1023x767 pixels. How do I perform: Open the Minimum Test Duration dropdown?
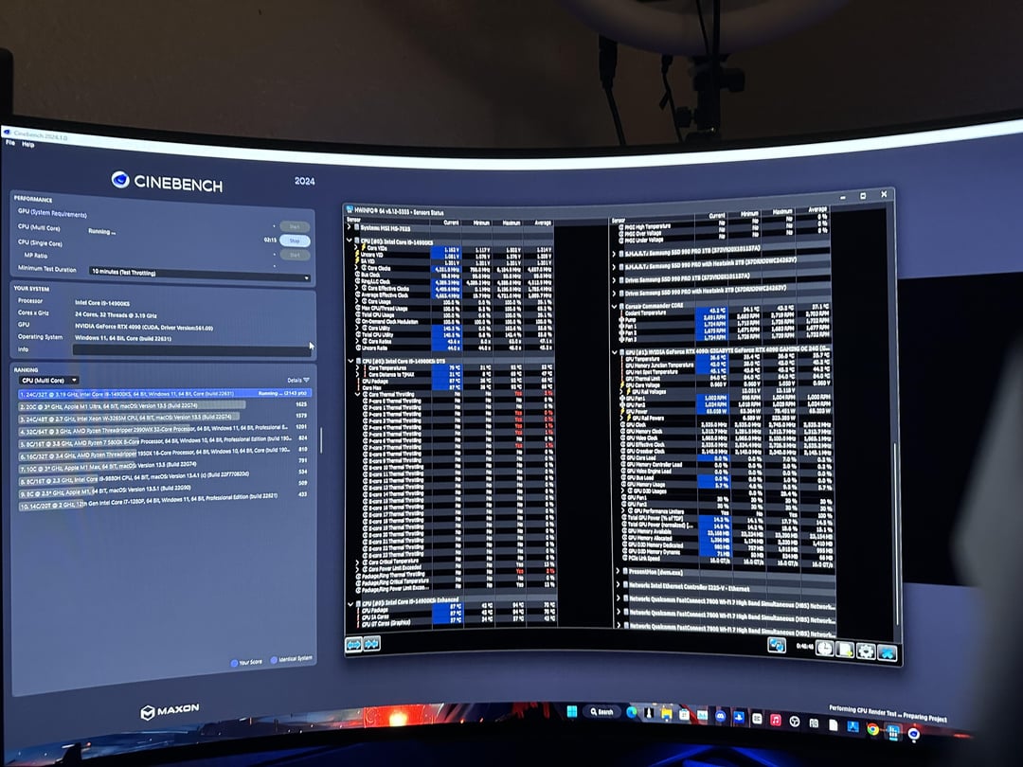tap(200, 274)
